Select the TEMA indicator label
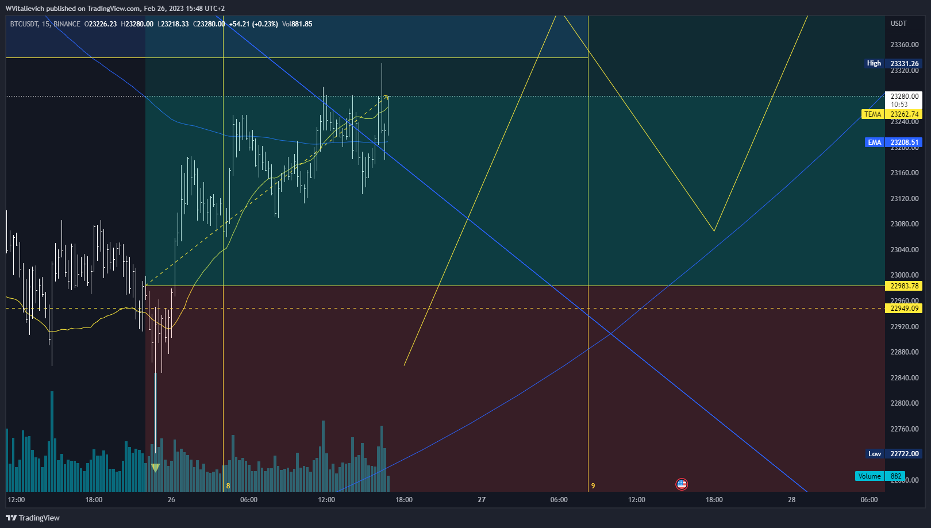 coord(872,114)
